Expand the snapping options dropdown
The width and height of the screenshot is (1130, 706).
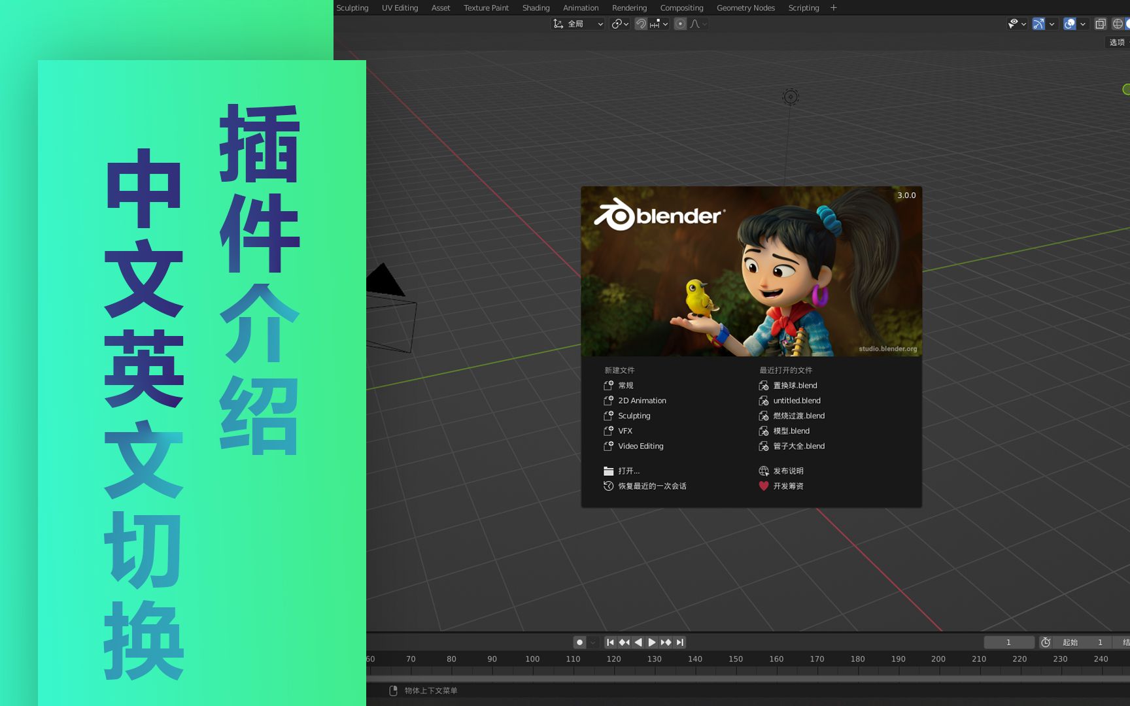click(x=659, y=24)
